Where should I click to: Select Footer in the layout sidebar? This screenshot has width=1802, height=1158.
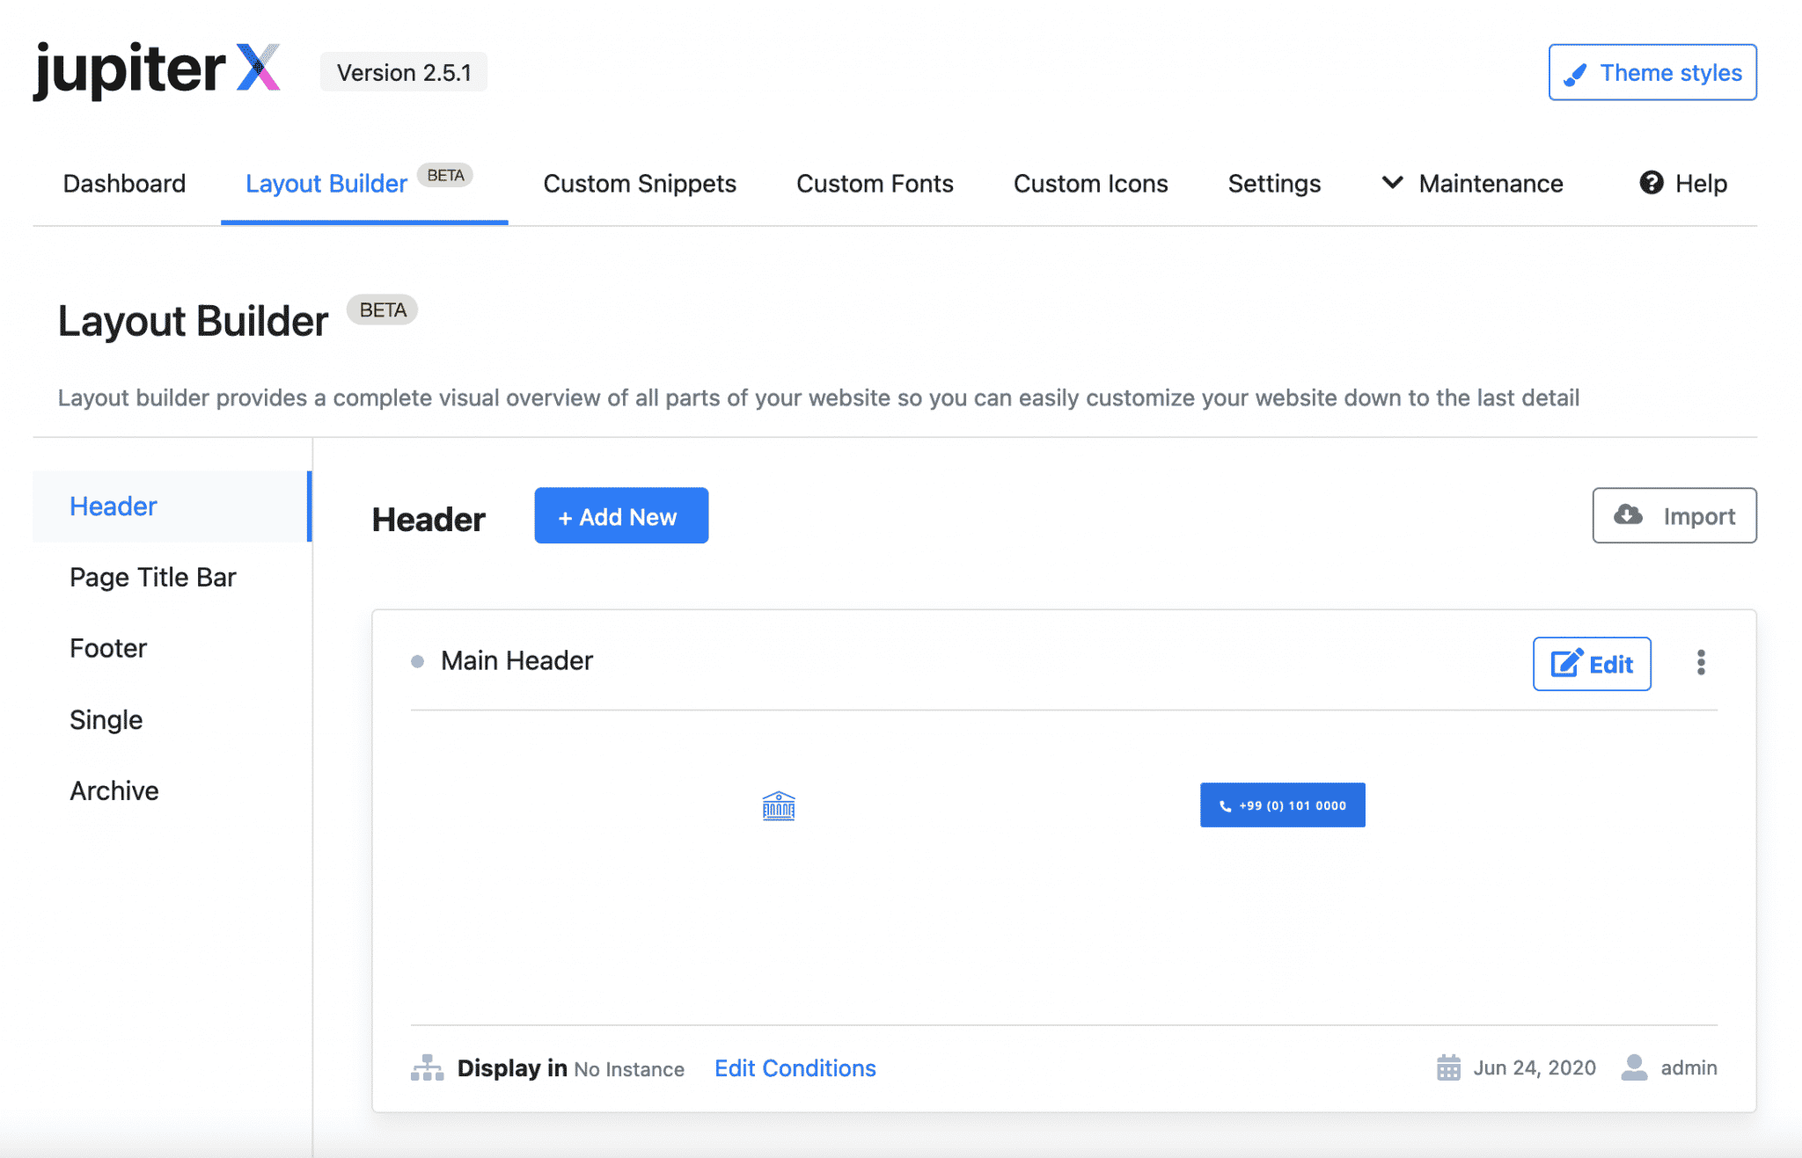click(x=108, y=649)
